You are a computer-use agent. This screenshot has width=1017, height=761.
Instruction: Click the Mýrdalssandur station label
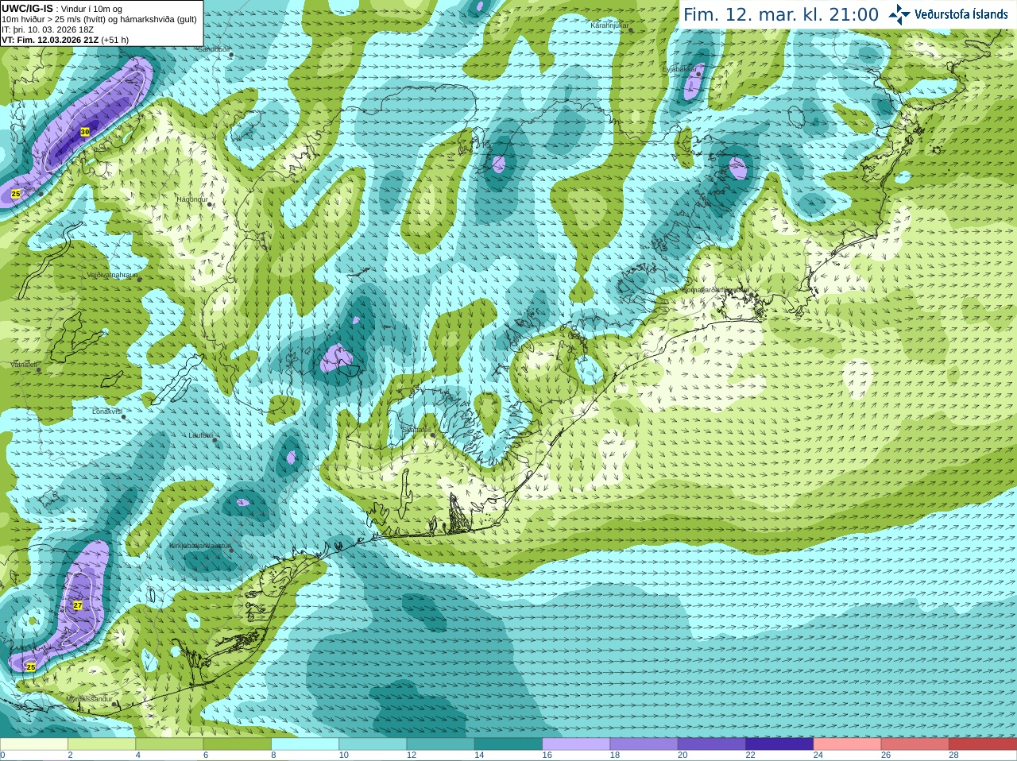(88, 699)
